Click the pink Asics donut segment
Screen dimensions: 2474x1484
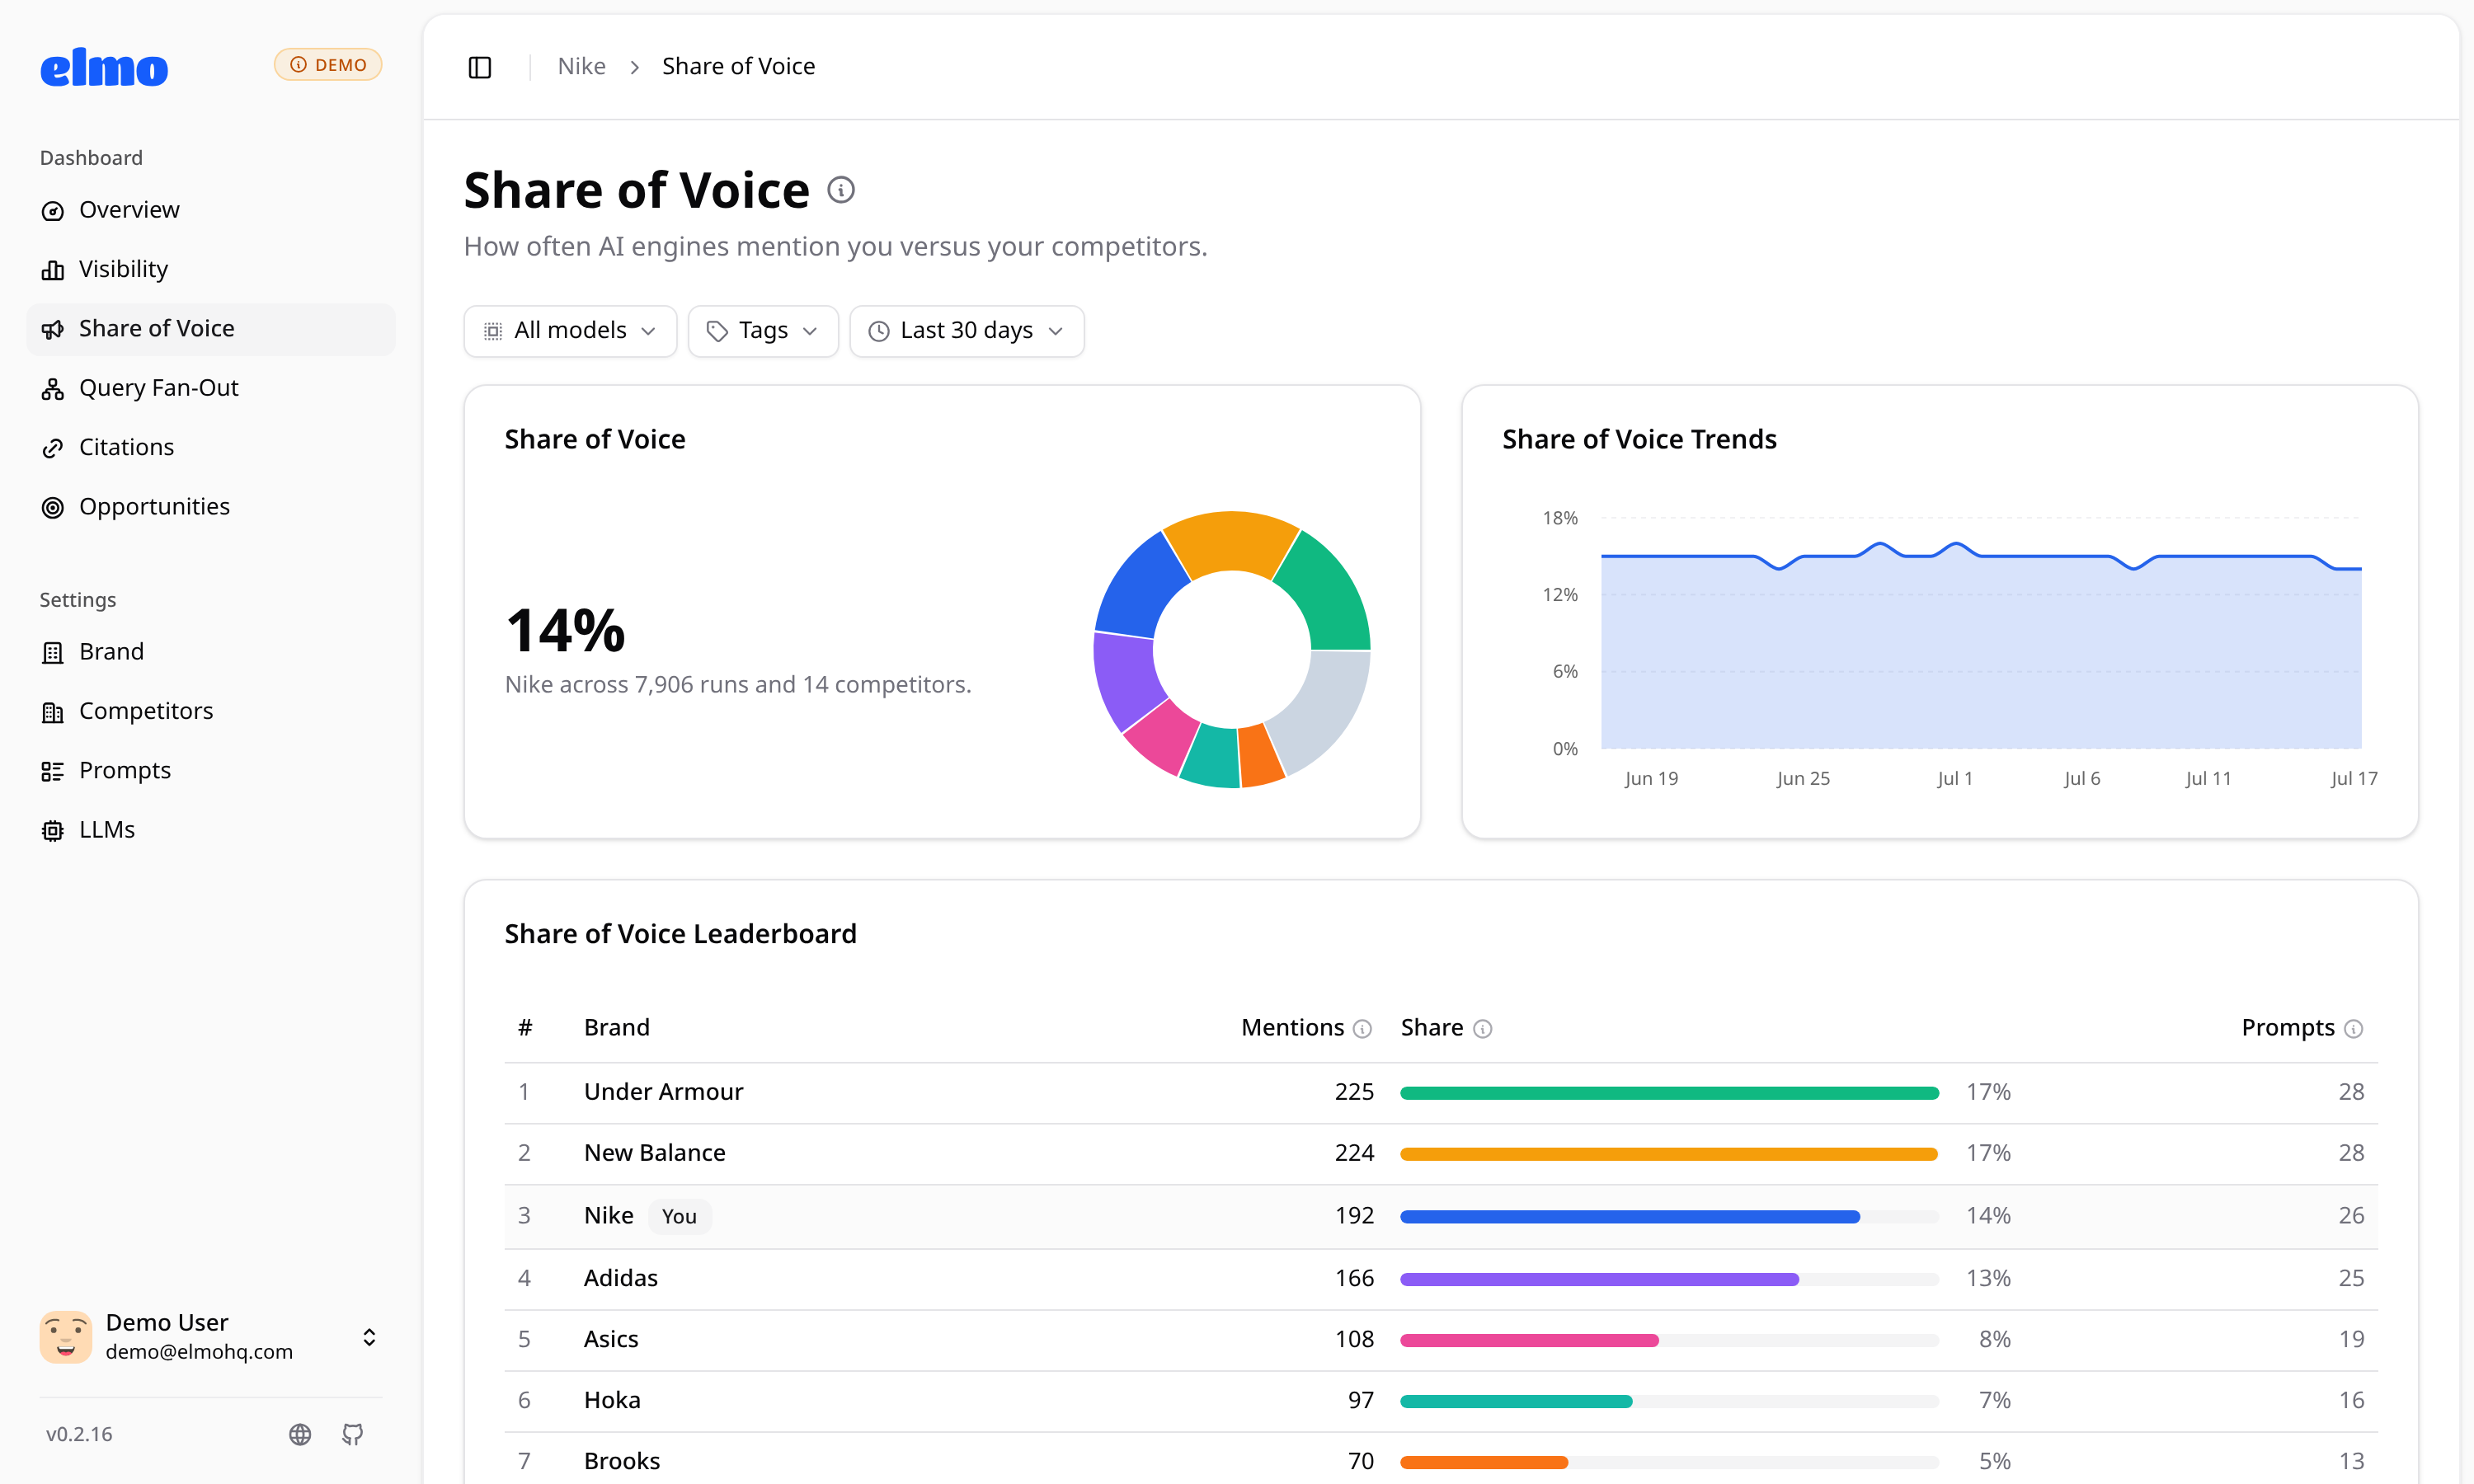[1163, 737]
